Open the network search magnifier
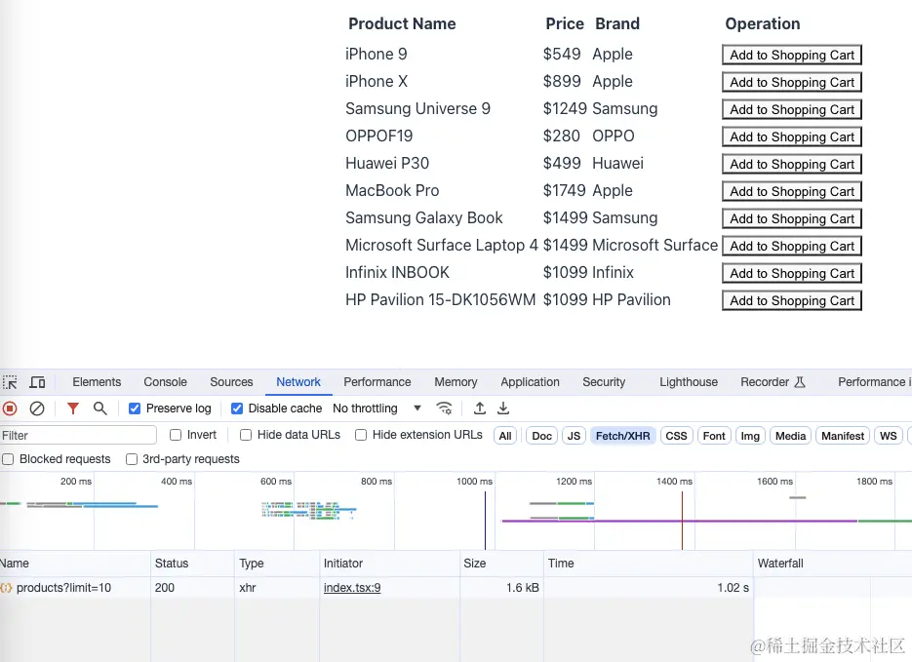The width and height of the screenshot is (912, 662). (x=99, y=409)
